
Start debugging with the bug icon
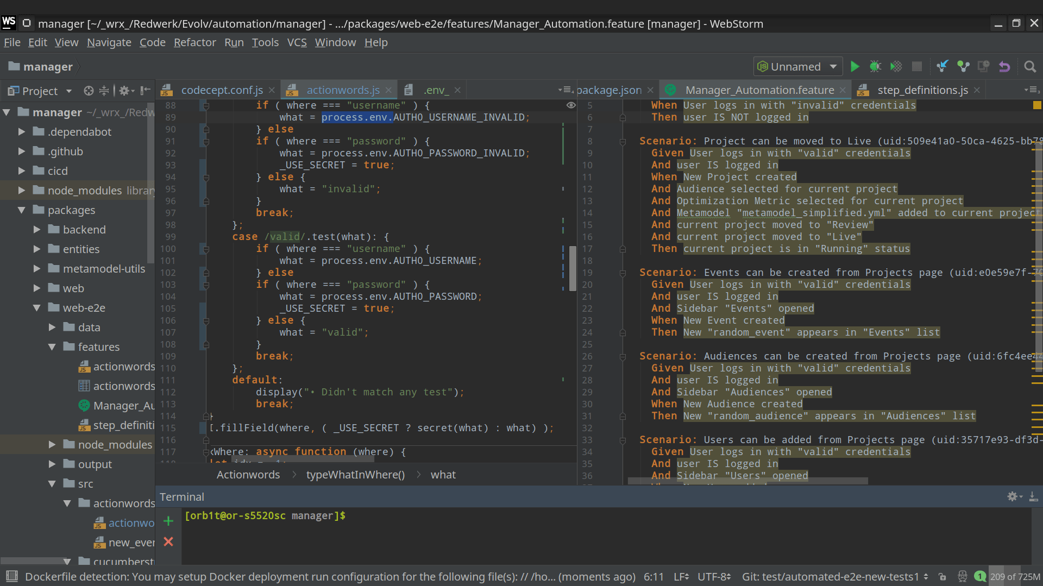tap(875, 66)
